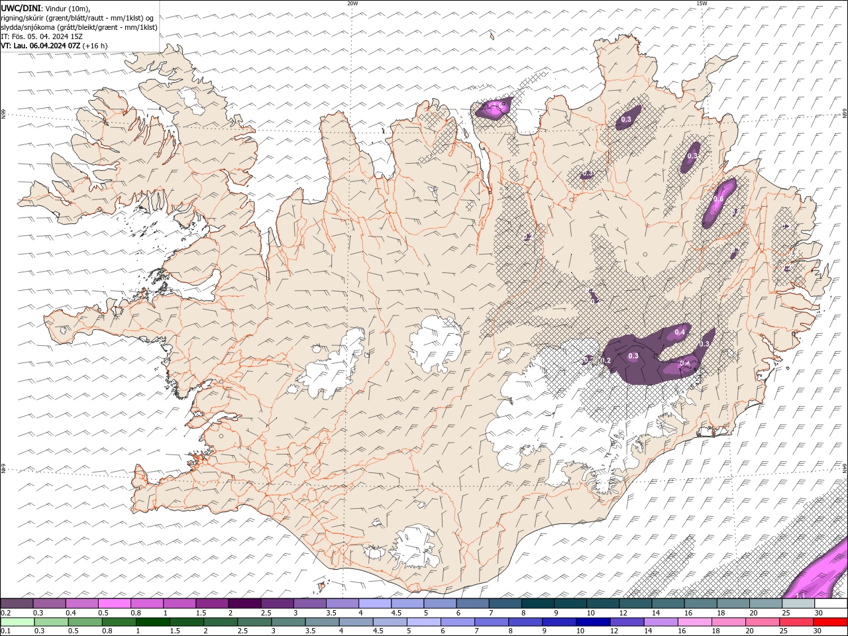The width and height of the screenshot is (848, 636).
Task: Select upper legend swatch labeled 0.5
Action: tap(114, 604)
